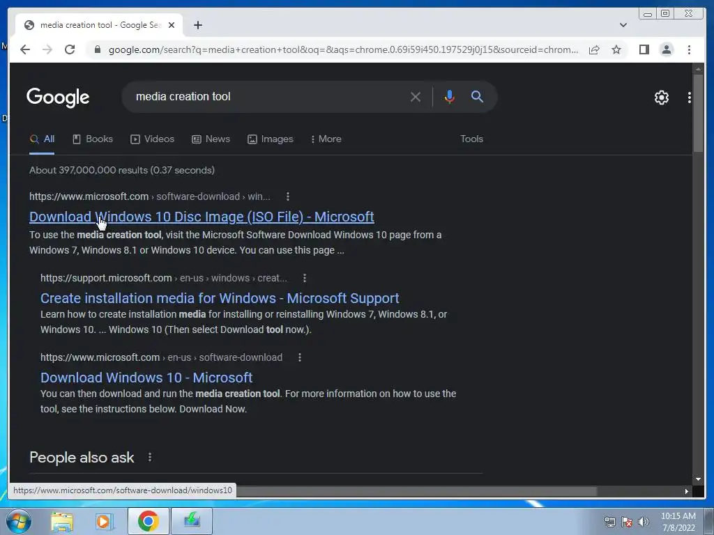Open the search Tools options
This screenshot has width=714, height=535.
point(471,139)
